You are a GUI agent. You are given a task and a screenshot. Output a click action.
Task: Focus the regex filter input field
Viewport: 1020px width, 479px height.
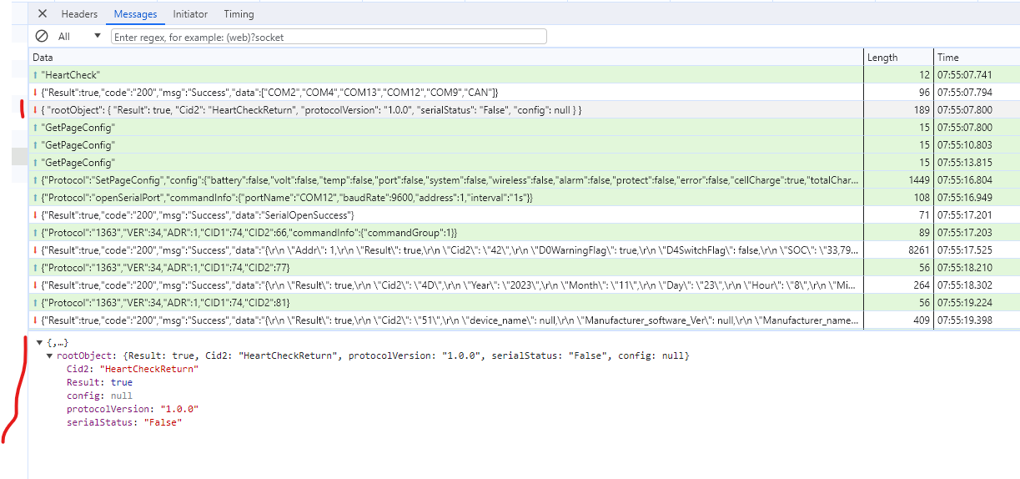(x=329, y=37)
